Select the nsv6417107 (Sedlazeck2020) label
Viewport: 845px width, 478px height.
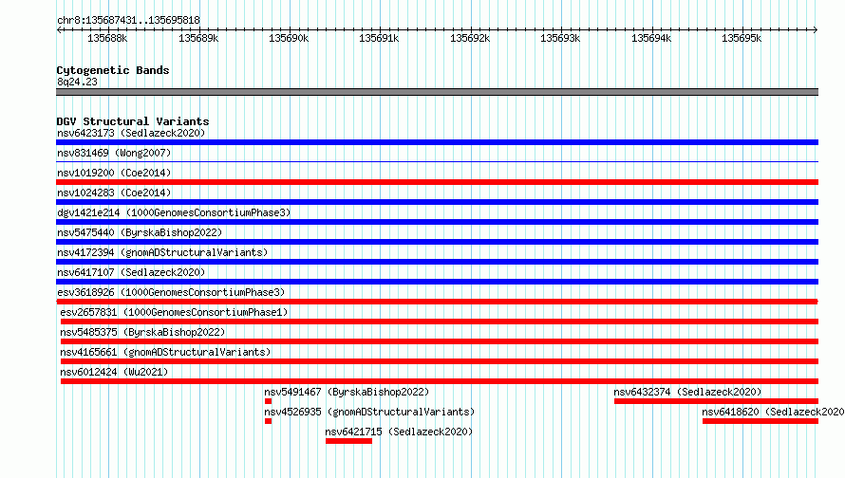click(131, 272)
